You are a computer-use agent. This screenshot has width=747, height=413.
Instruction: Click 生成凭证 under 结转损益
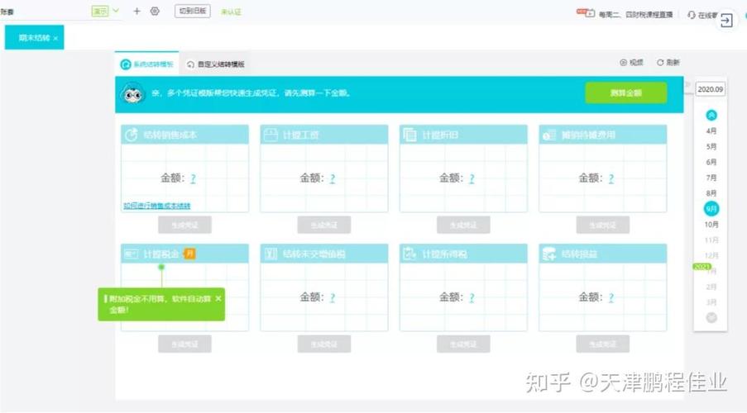603,344
